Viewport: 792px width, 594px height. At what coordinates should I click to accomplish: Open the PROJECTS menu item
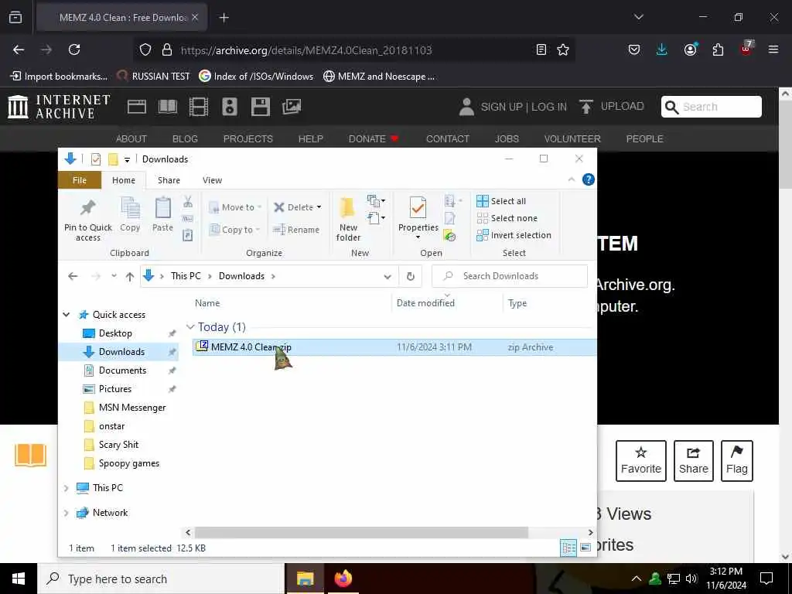coord(248,139)
